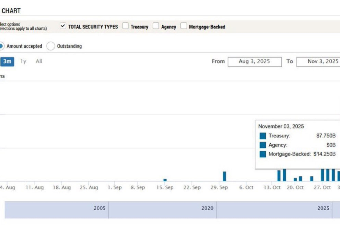Screen dimensions: 340x226
Task: Uncheck the TOTAL SECURITY TYPES checkbox
Action: pyautogui.click(x=63, y=26)
